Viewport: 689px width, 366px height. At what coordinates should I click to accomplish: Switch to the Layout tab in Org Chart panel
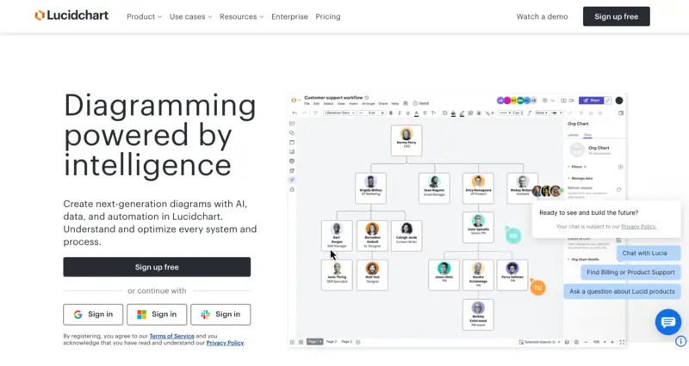(573, 135)
